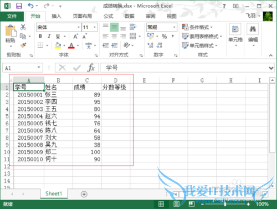Image resolution: width=277 pixels, height=209 pixels.
Task: Align cell text right
Action: [123, 36]
